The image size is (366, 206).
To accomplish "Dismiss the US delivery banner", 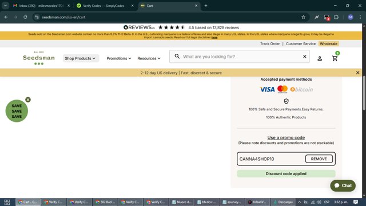I will pos(357,73).
